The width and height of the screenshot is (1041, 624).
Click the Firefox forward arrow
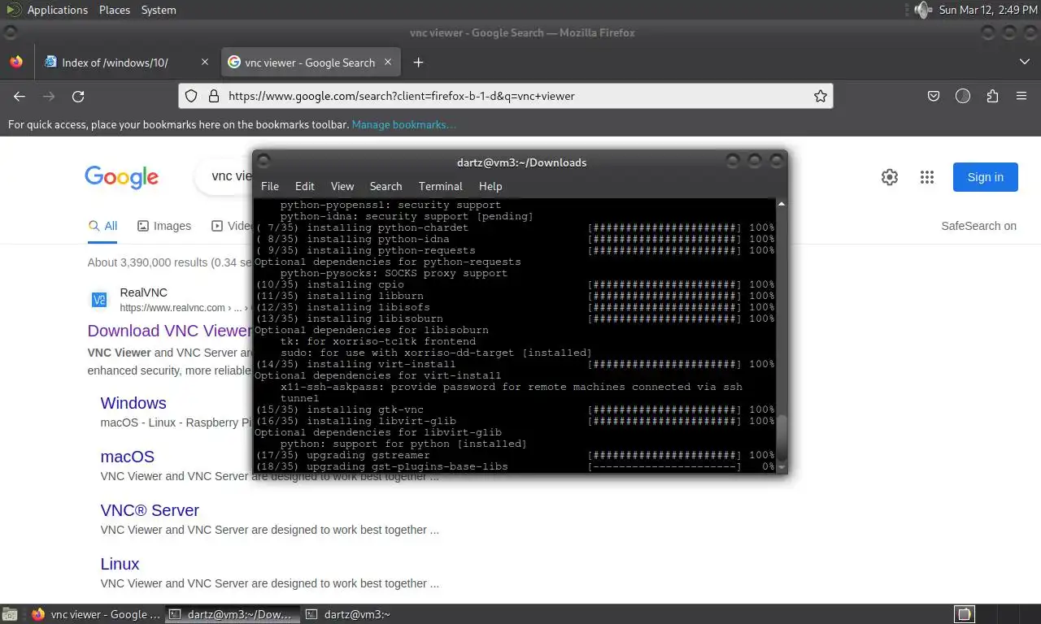point(49,96)
